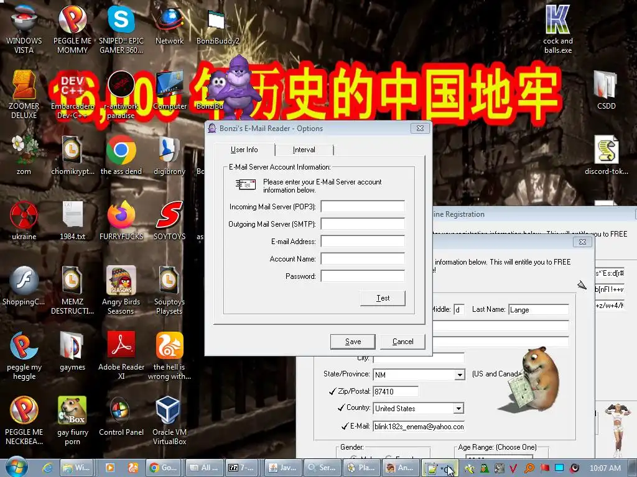
Task: Open Windows Media Player from taskbar
Action: (x=109, y=468)
